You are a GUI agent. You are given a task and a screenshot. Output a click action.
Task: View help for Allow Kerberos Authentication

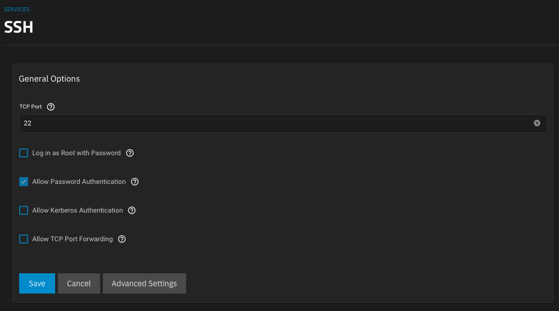coord(132,210)
